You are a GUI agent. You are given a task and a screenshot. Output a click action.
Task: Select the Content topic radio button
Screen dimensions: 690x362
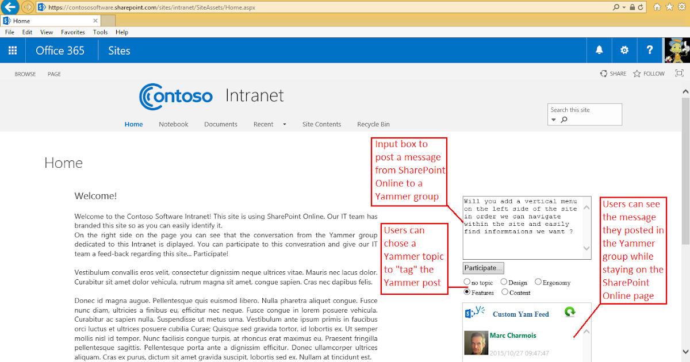point(505,292)
